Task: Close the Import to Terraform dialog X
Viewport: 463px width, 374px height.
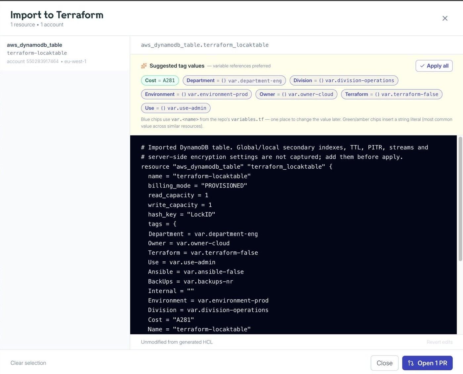Action: [x=445, y=19]
